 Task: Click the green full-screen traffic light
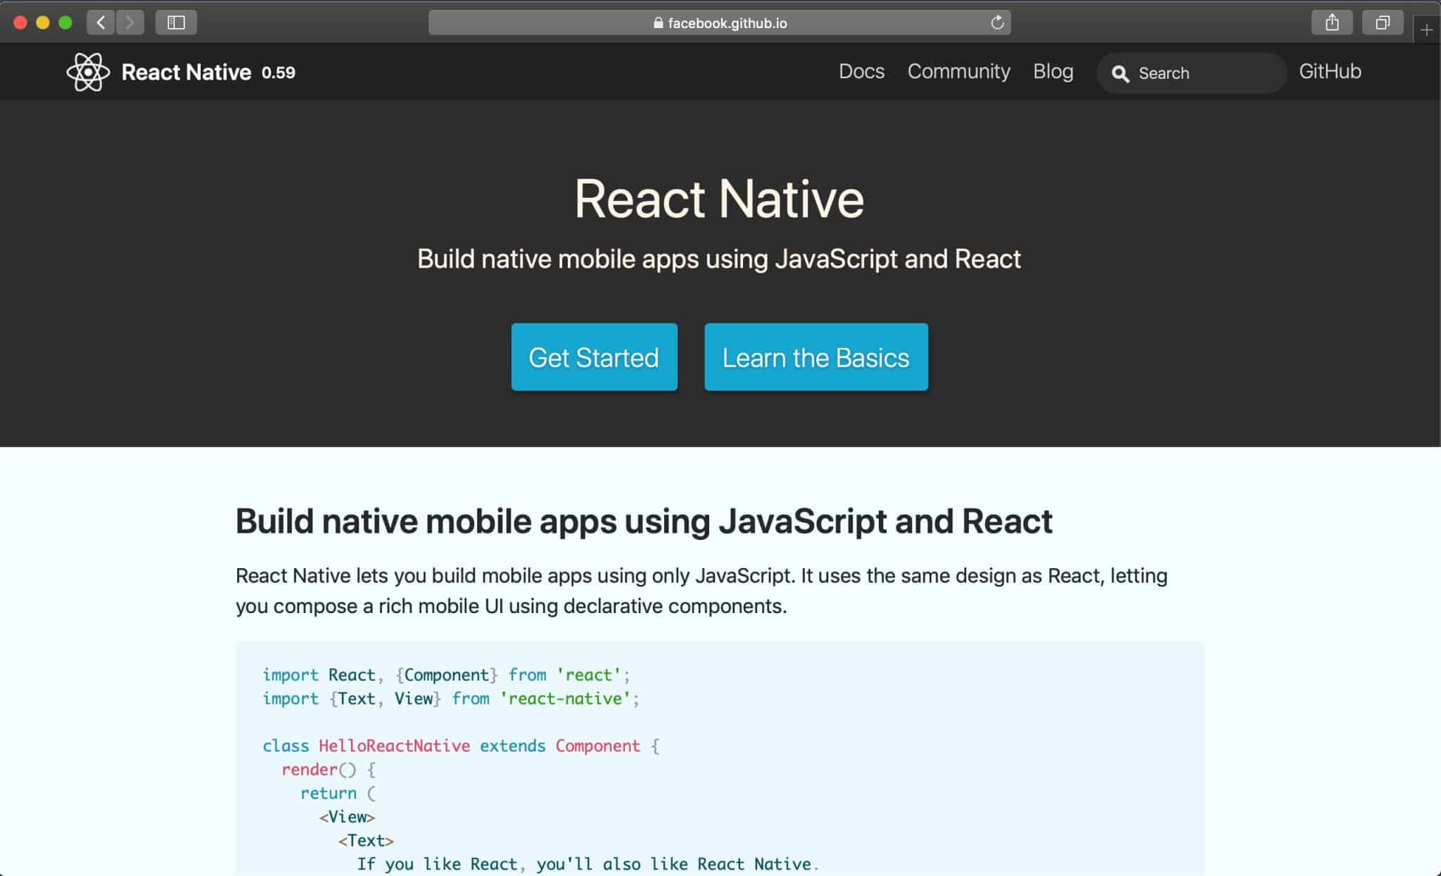coord(64,22)
